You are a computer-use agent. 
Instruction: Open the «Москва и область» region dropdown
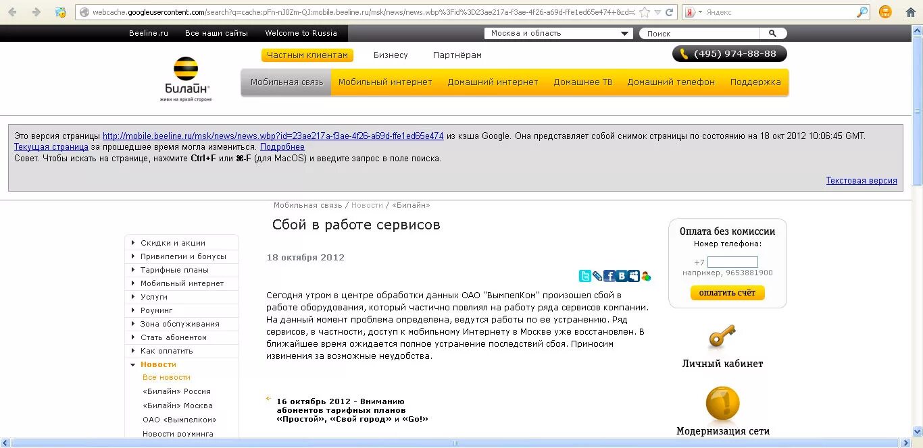(x=559, y=33)
